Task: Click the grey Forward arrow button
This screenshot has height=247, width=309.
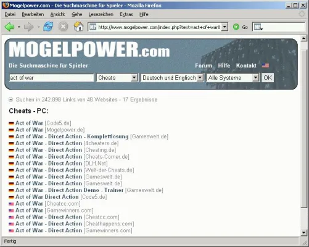Action: click(x=28, y=27)
